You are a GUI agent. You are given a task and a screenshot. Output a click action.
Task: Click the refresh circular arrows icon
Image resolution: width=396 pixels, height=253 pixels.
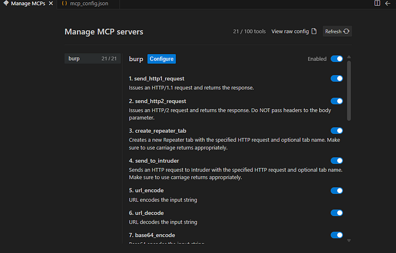pos(346,31)
